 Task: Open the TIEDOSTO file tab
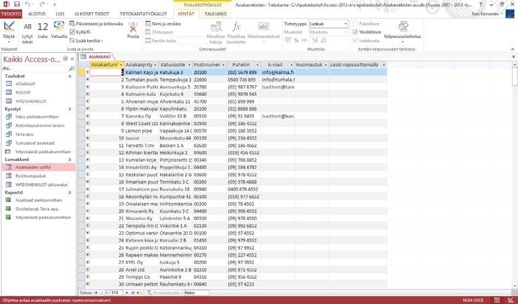tap(11, 14)
